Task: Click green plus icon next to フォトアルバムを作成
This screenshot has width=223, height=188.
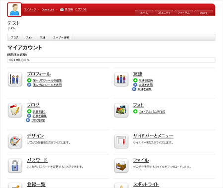Action: 135,111
